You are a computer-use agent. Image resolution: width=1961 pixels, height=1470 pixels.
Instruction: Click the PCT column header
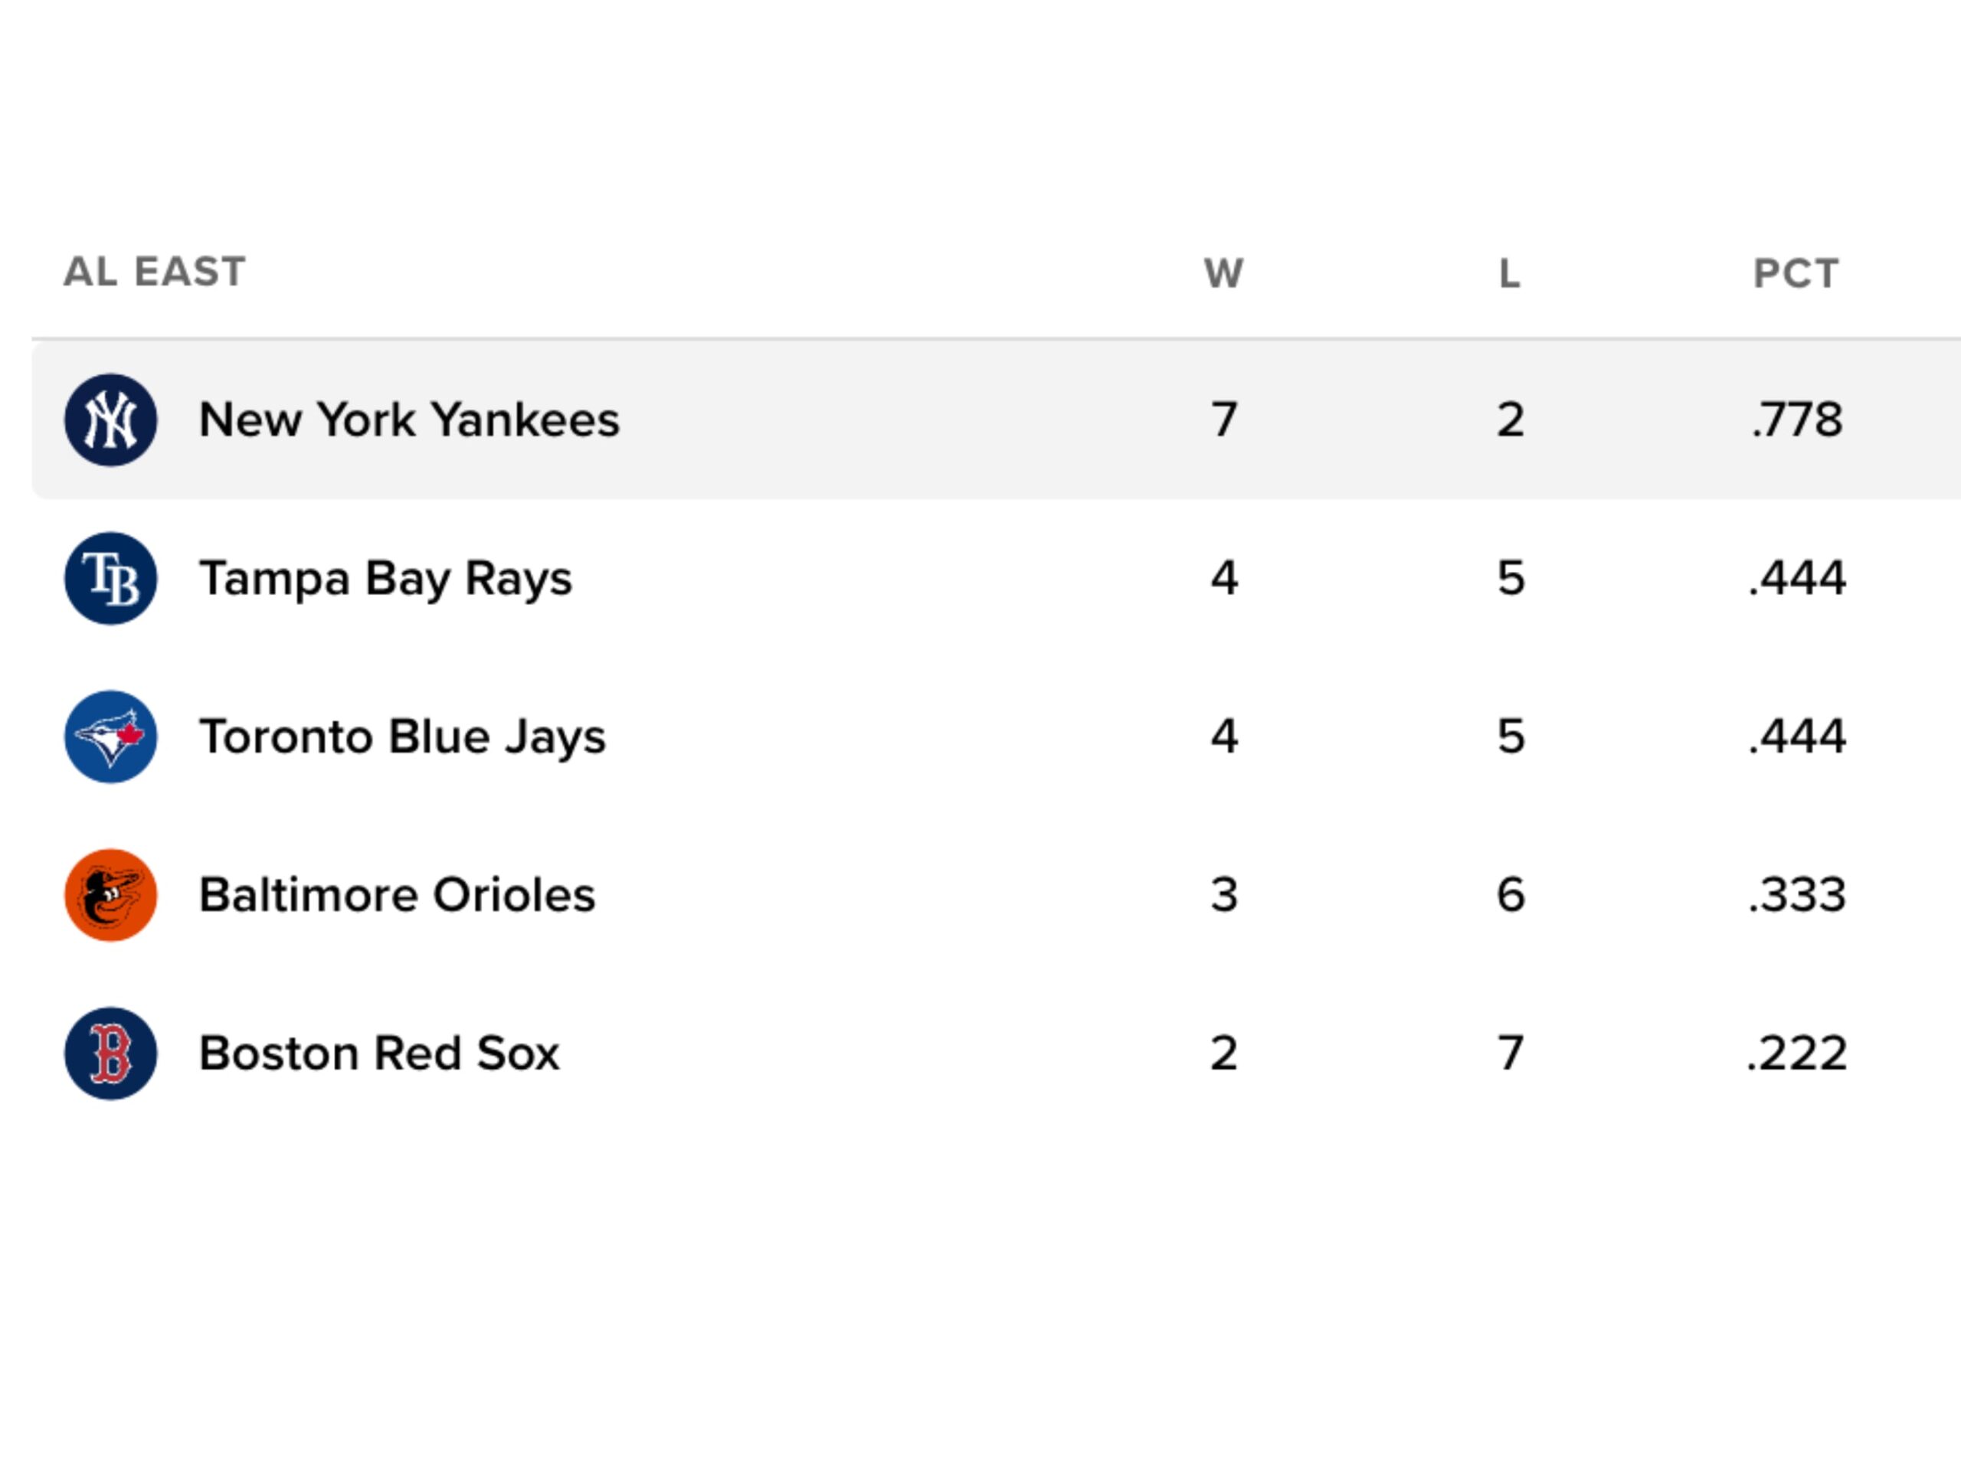coord(1796,273)
